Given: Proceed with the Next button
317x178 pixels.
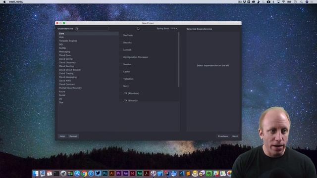Looking at the screenshot, I should (x=235, y=136).
